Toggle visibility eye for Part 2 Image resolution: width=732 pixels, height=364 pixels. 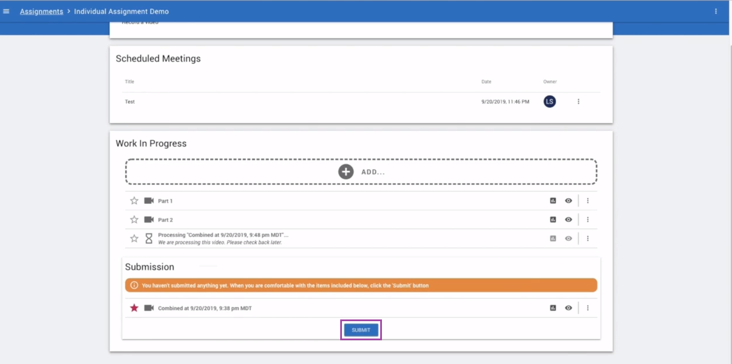[569, 220]
